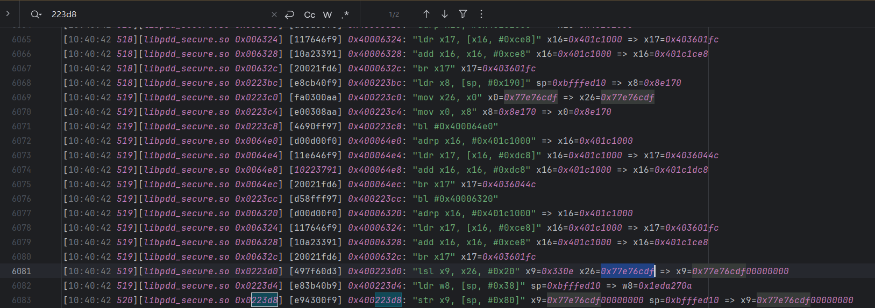Screen dimensions: 875x308
Task: Toggle whole Words (W) matching
Action: (x=328, y=14)
